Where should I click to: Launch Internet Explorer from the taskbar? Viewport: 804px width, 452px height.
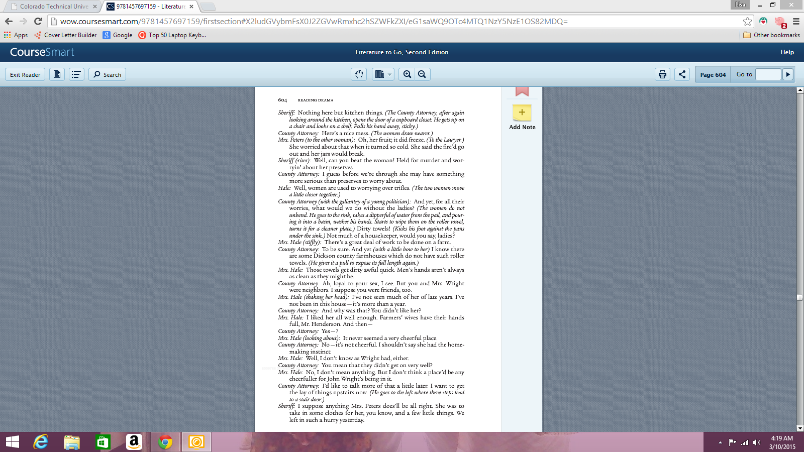[x=41, y=442]
